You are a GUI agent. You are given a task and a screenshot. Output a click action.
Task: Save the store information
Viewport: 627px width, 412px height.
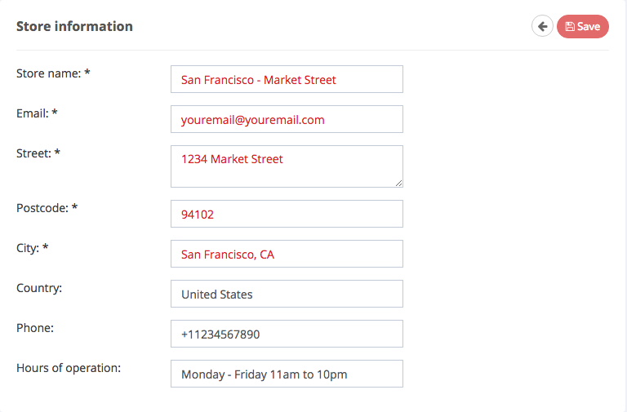click(582, 26)
